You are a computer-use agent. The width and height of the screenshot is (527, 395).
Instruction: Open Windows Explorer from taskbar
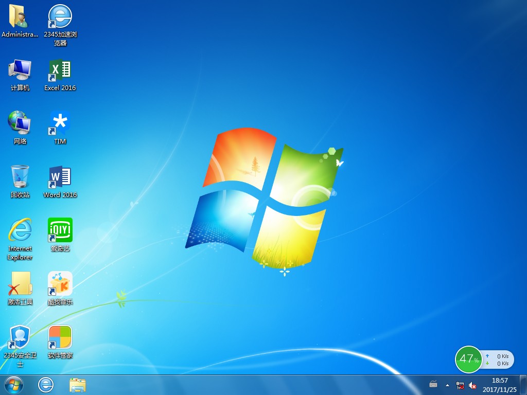point(78,385)
